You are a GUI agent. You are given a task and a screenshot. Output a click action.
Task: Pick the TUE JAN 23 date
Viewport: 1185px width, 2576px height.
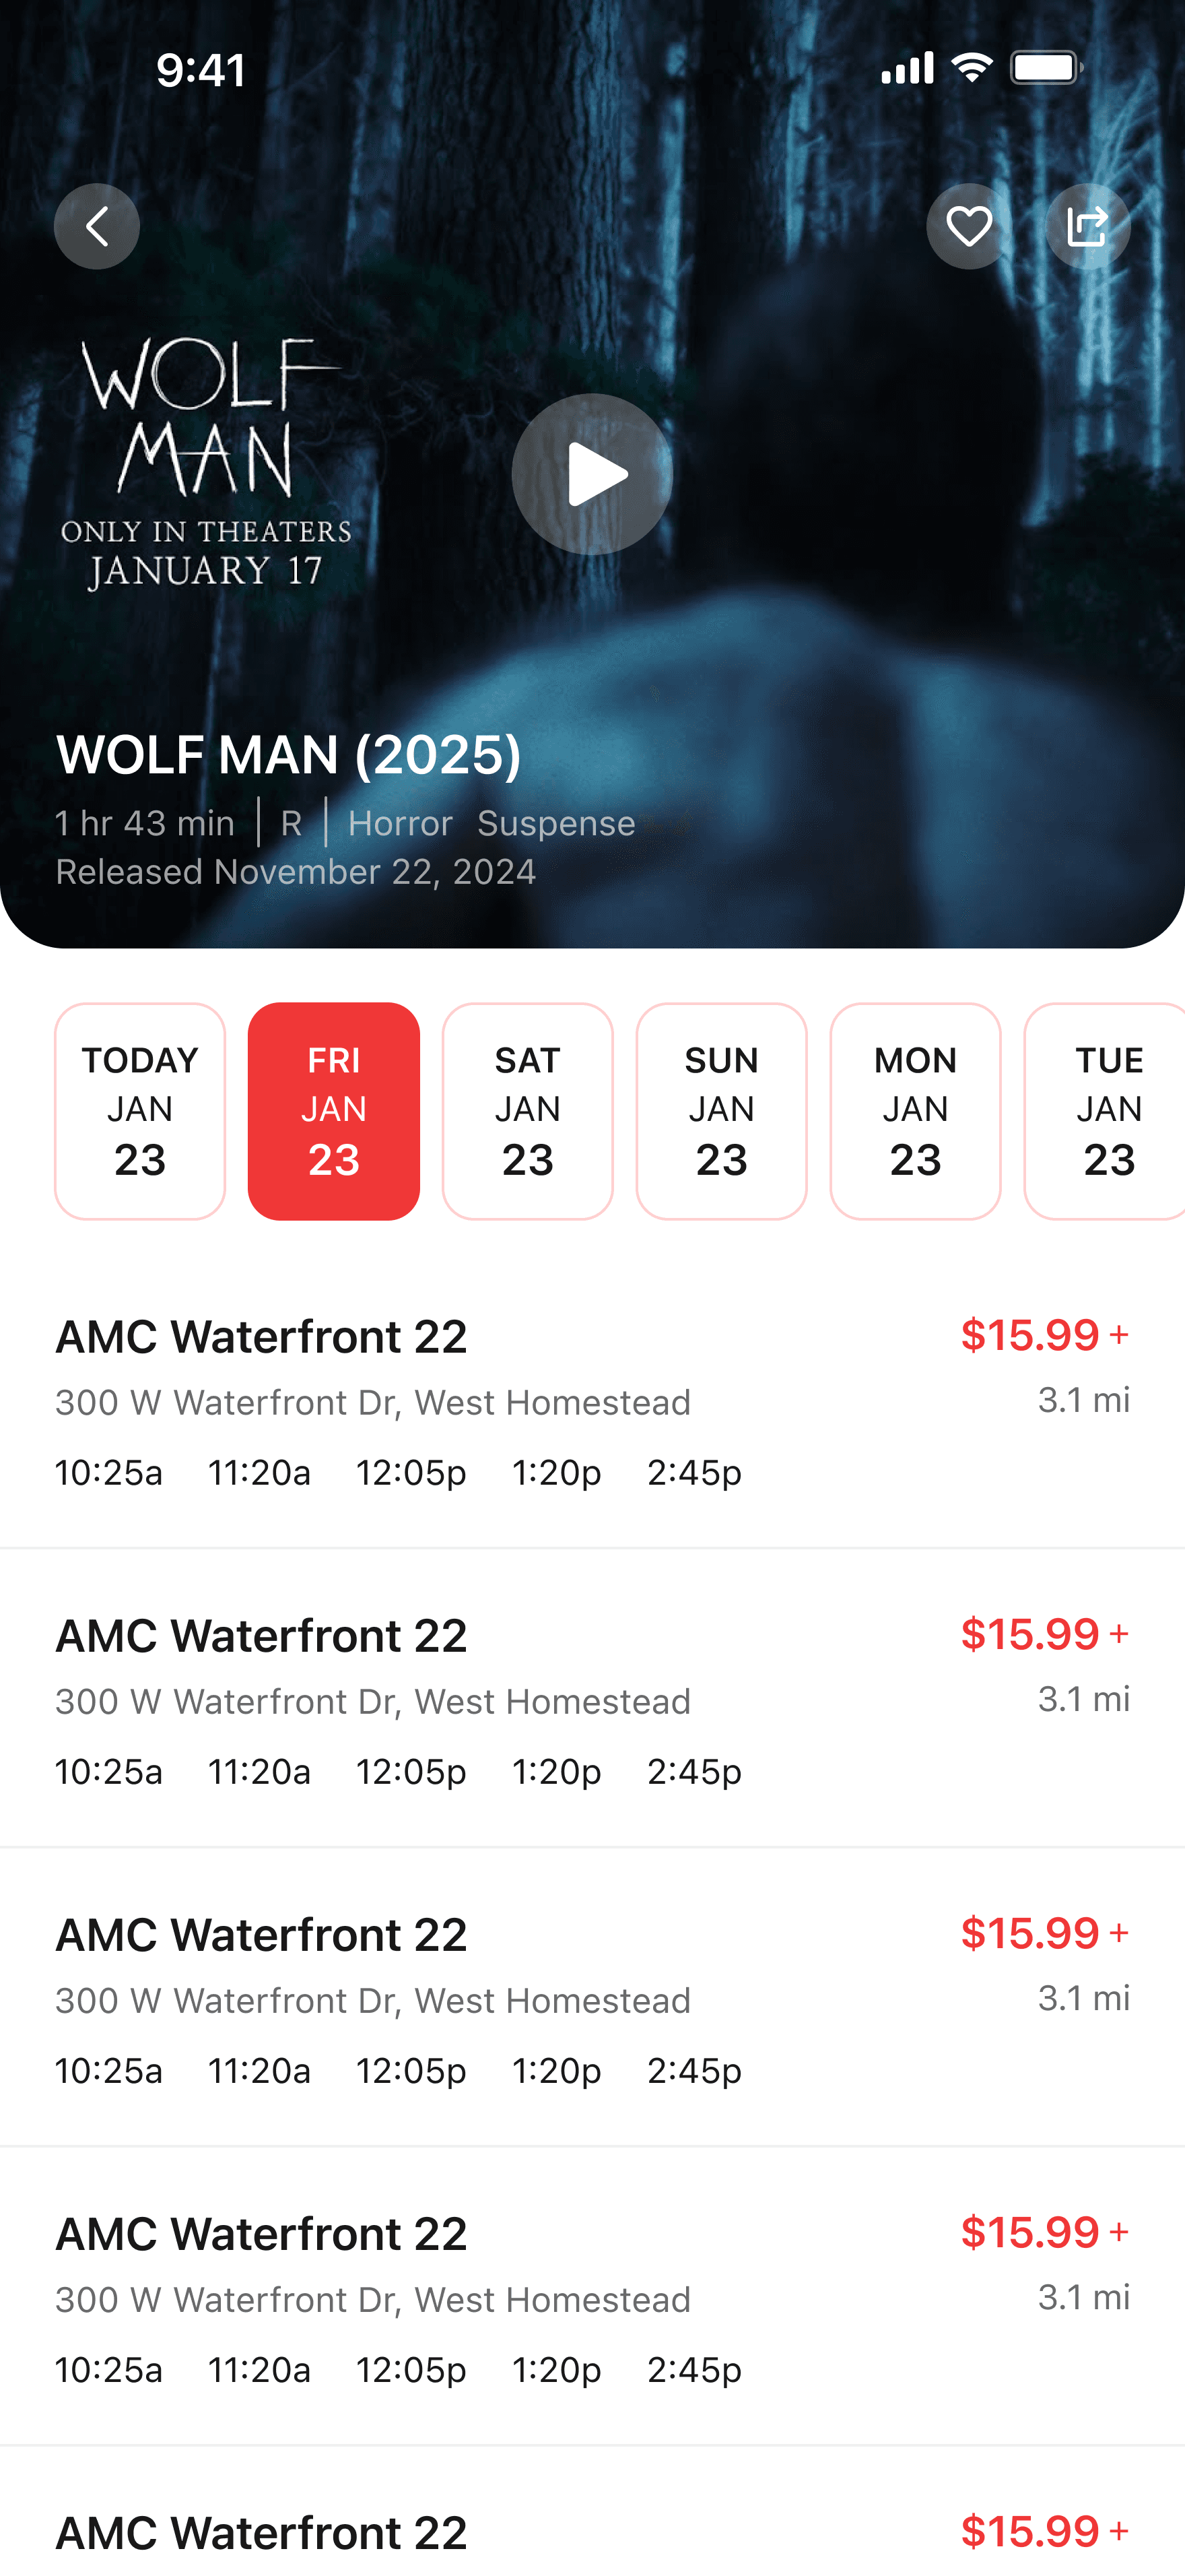1105,1111
